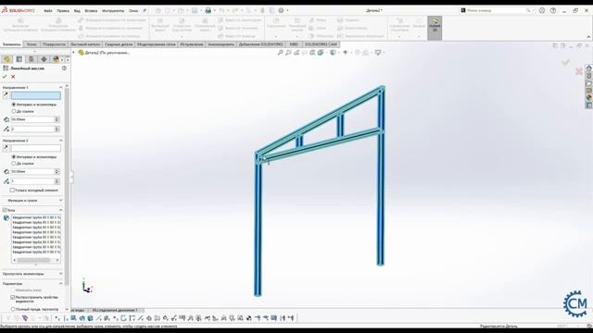Open the ConfigurationManager tab icon

point(32,59)
